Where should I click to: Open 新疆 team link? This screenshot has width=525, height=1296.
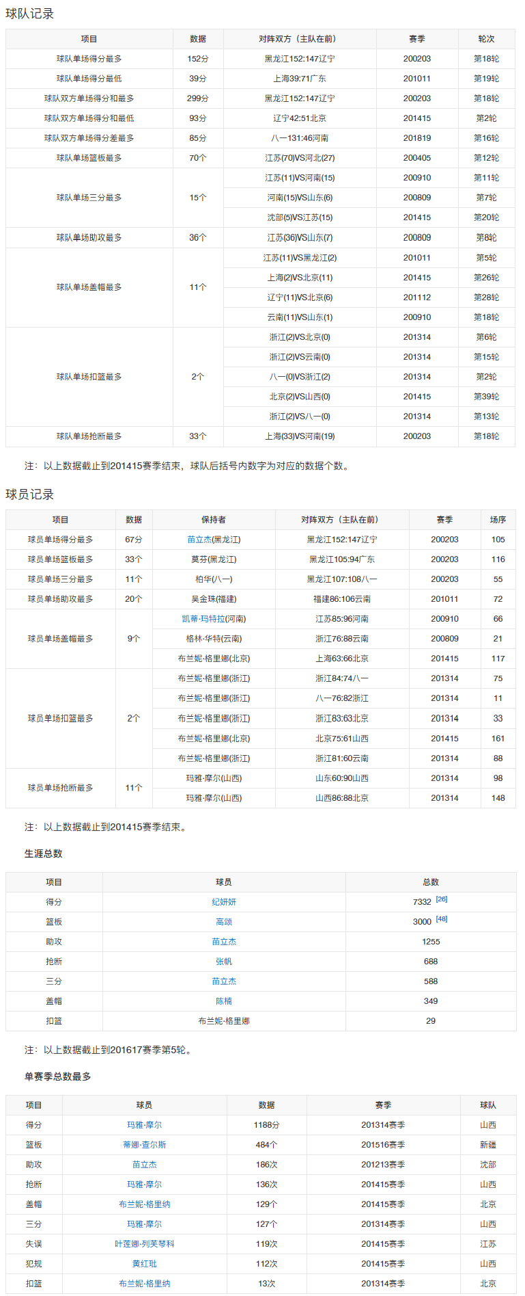[x=488, y=1145]
